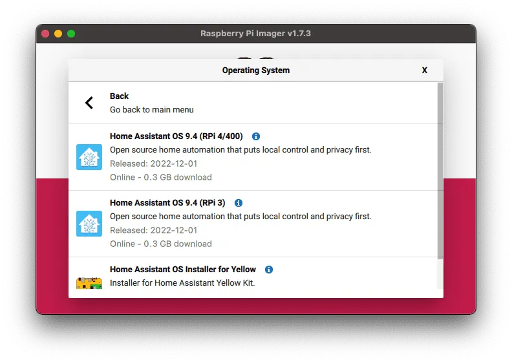The image size is (512, 362).
Task: Click 'Online - 0.3 GB download' under RPi 4/400
Action: (x=161, y=177)
